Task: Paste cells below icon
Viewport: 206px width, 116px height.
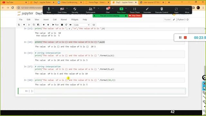Action: (x=38, y=25)
